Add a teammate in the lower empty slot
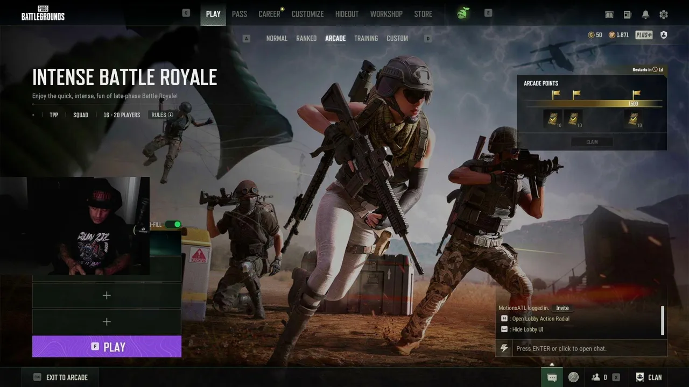The image size is (689, 387). point(107,321)
